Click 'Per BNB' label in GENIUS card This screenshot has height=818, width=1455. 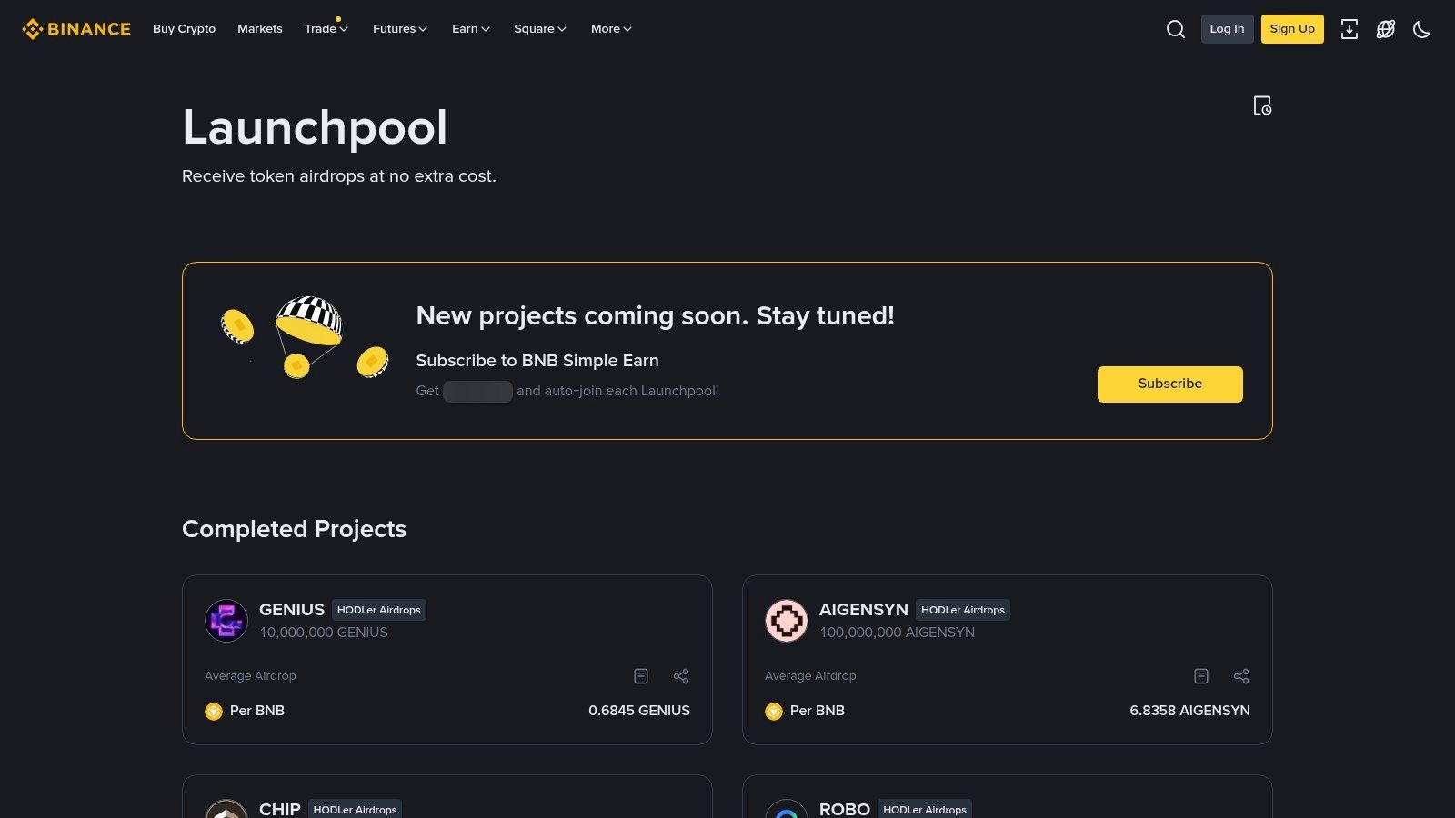pos(257,711)
